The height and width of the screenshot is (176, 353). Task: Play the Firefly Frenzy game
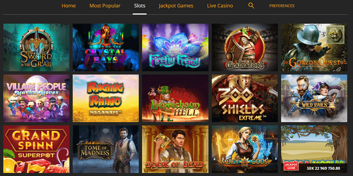tap(175, 48)
